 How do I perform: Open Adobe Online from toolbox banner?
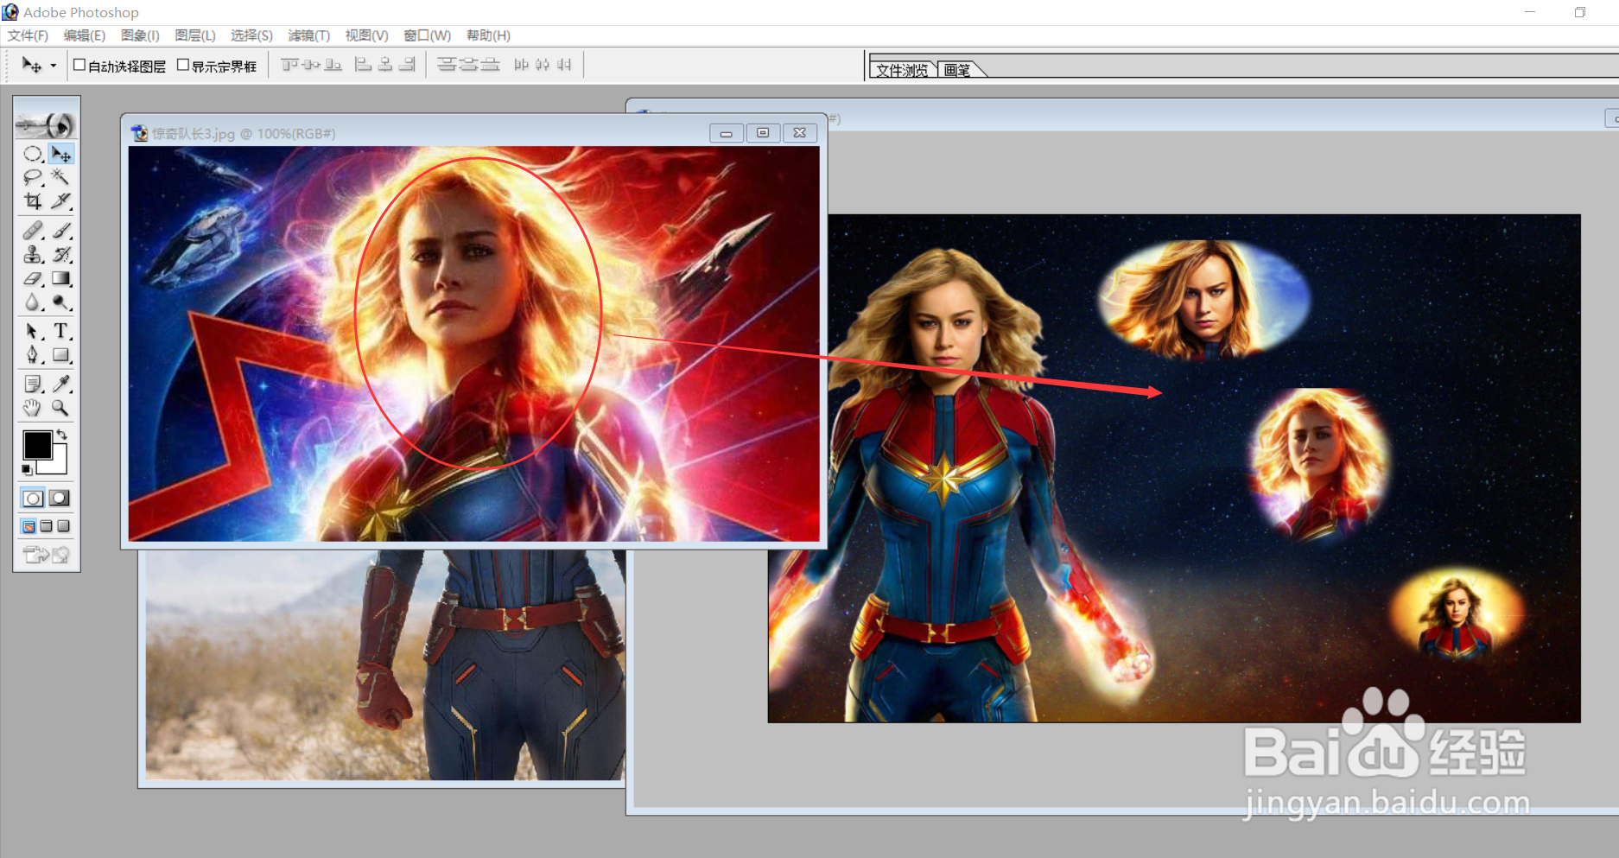coord(47,124)
